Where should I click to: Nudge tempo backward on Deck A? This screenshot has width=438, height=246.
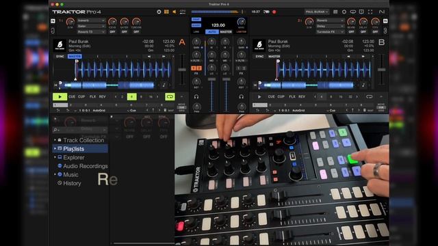149,56
